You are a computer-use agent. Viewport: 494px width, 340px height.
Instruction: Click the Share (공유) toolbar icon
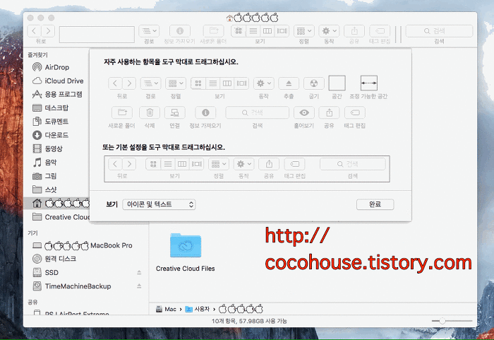pos(354,31)
